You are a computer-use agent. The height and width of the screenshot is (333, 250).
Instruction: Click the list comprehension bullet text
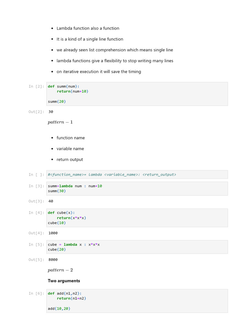point(115,50)
